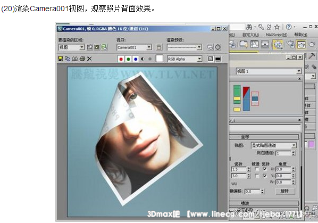
Task: Click the star Favorites icon
Action: [277, 27]
